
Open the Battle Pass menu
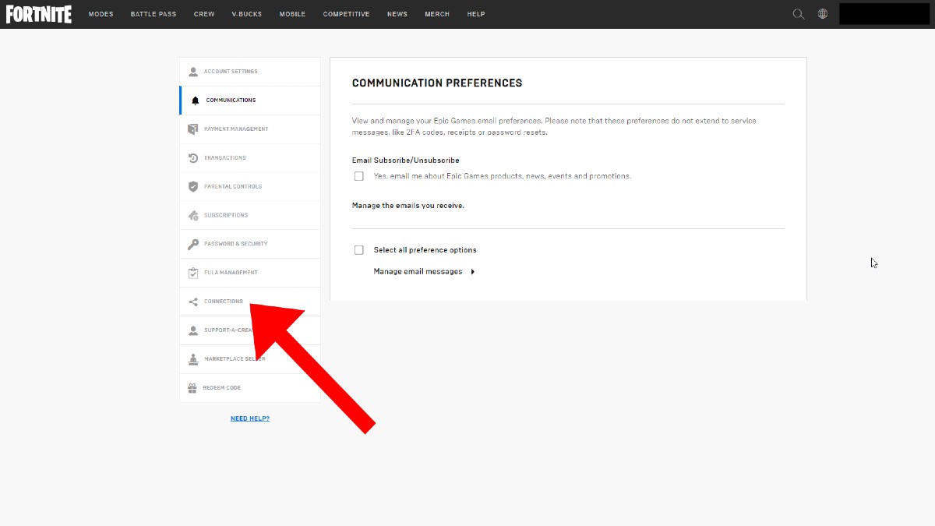pyautogui.click(x=153, y=14)
